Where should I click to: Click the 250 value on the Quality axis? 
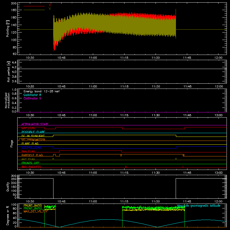[x=14, y=179]
